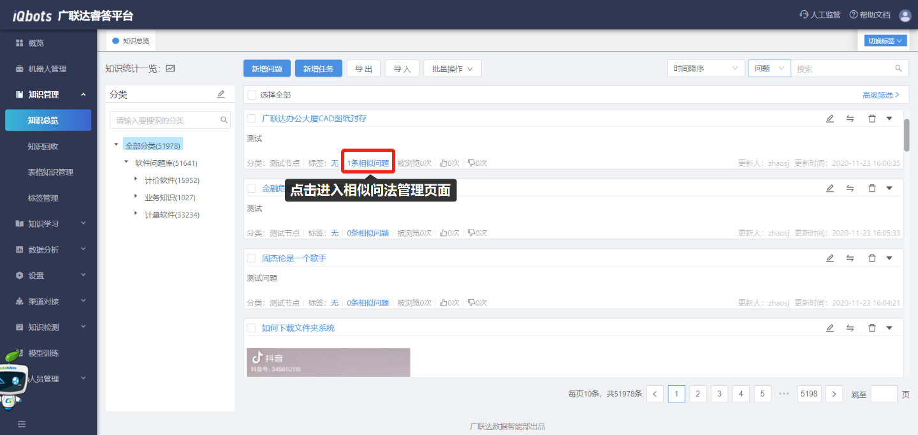The height and width of the screenshot is (435, 918).
Task: Edit the 广联达办公大厦CAD图纸封存 question via pencil icon
Action: (x=830, y=119)
